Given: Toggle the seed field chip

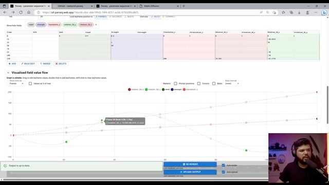Looking at the screenshot, I should (31, 25).
